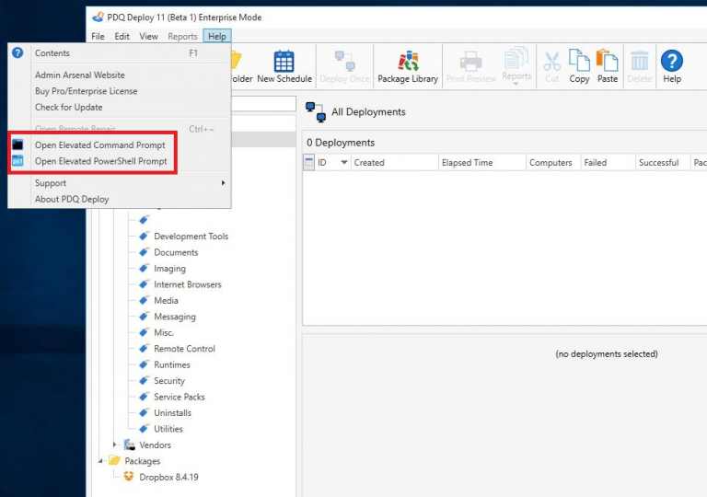
Task: Click the ID column sort arrow
Action: click(344, 162)
